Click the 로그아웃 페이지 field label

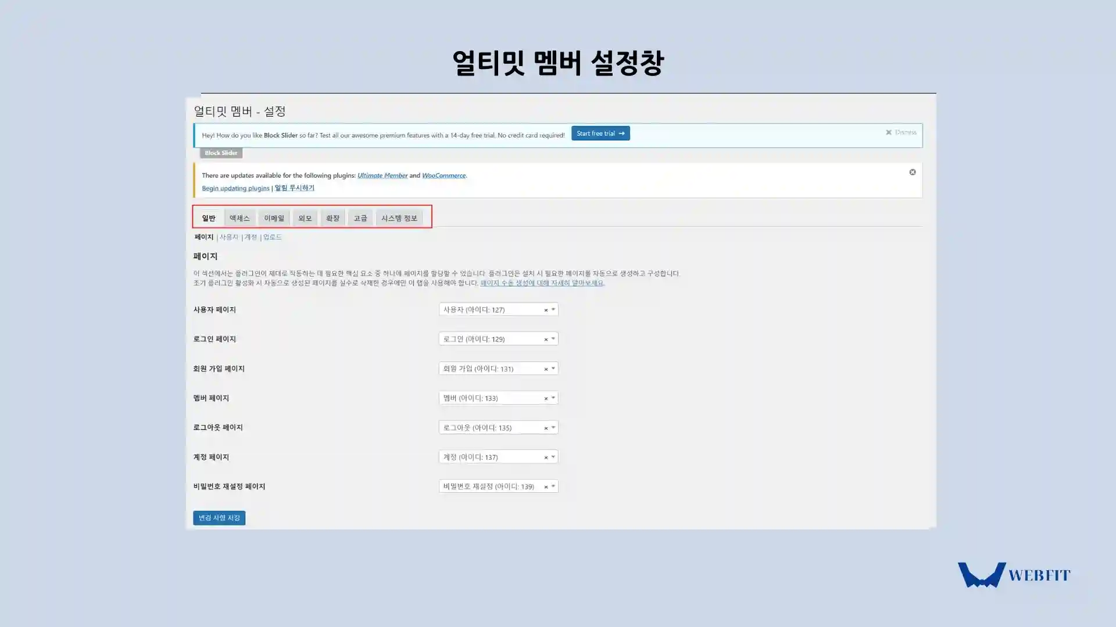[x=218, y=428]
